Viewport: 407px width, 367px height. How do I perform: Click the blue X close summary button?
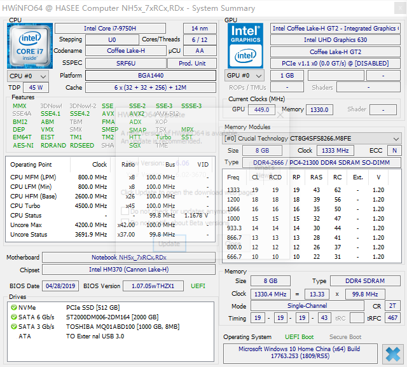coord(392,353)
